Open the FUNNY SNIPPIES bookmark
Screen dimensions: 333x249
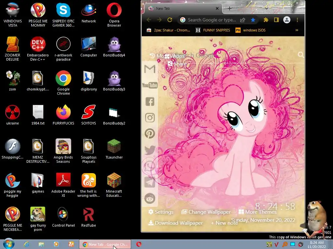click(213, 30)
